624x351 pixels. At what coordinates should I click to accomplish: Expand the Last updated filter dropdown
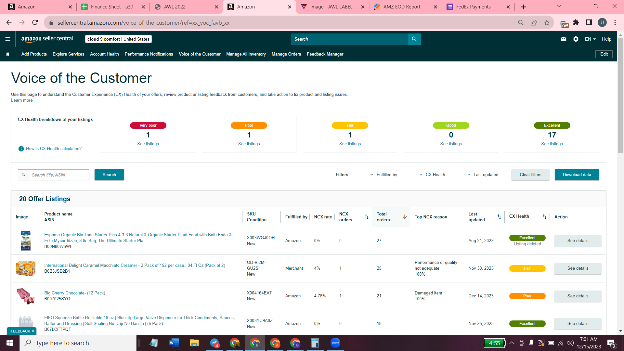tap(483, 175)
